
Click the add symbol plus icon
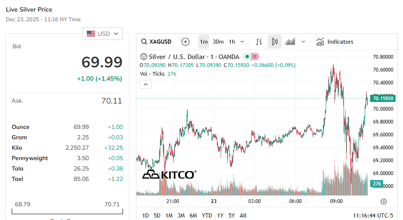[x=186, y=42]
